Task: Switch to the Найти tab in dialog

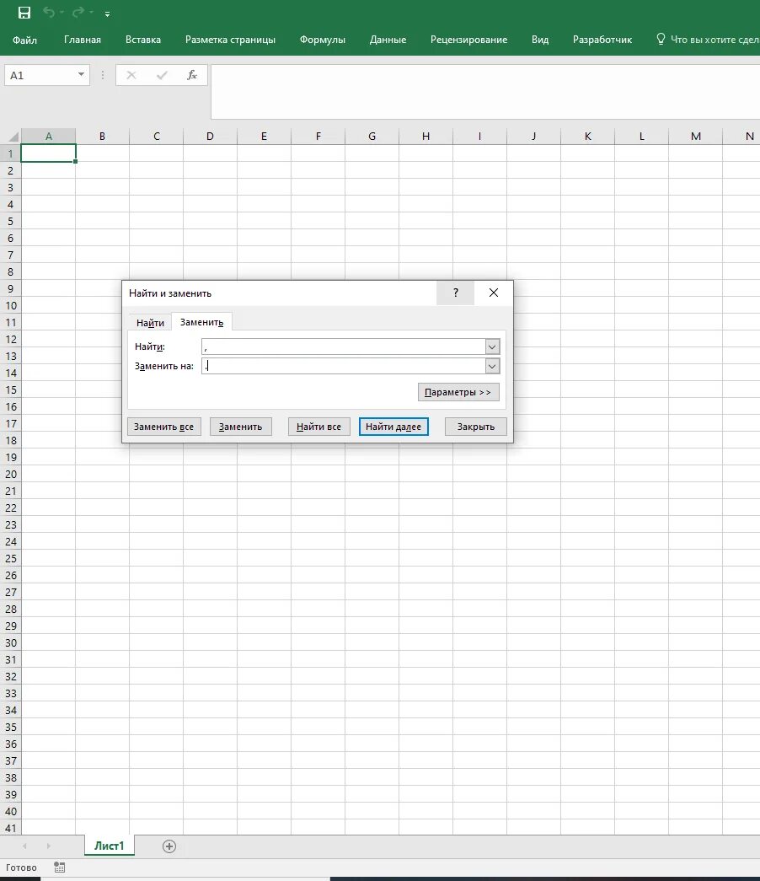Action: (x=150, y=323)
